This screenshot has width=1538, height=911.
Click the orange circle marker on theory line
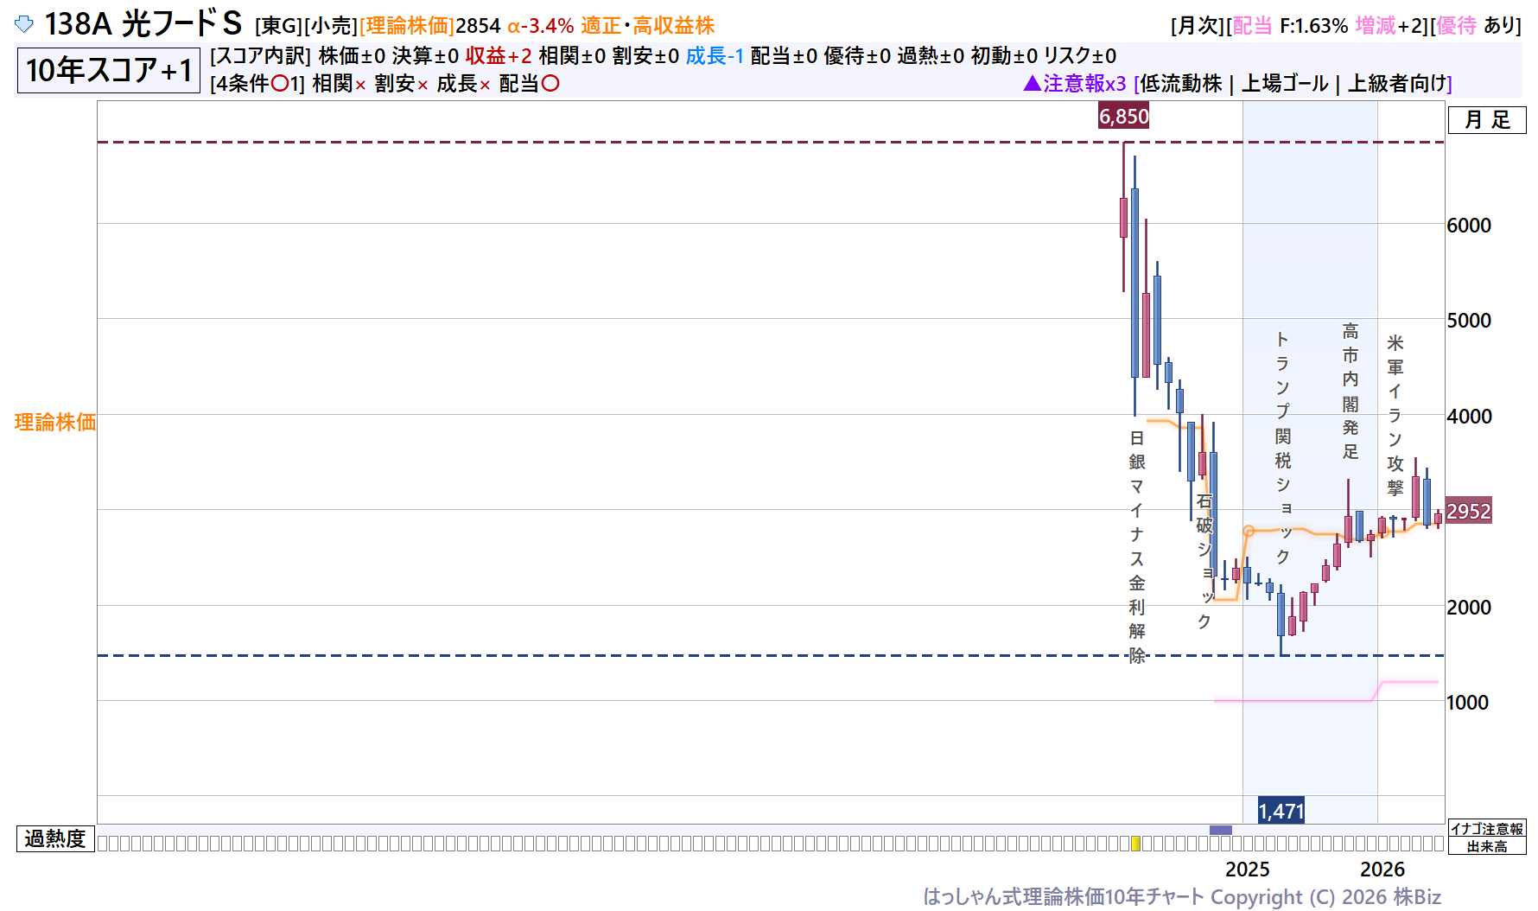click(1249, 531)
